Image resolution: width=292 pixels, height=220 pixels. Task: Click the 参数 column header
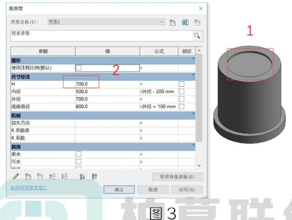click(43, 51)
